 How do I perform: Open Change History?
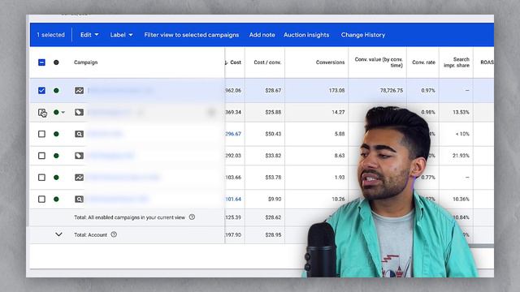[x=363, y=35]
